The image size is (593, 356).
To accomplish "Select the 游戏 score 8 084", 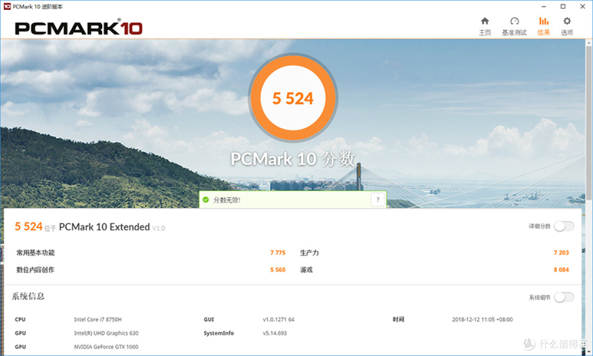I will pyautogui.click(x=561, y=269).
